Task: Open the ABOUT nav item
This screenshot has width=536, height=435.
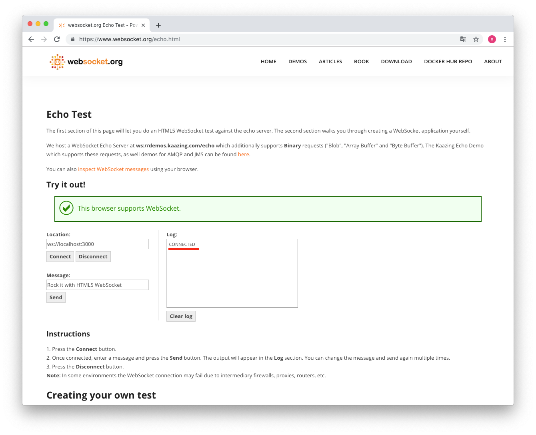Action: point(493,62)
